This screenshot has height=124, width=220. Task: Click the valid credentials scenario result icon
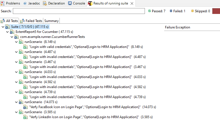[x=26, y=47]
